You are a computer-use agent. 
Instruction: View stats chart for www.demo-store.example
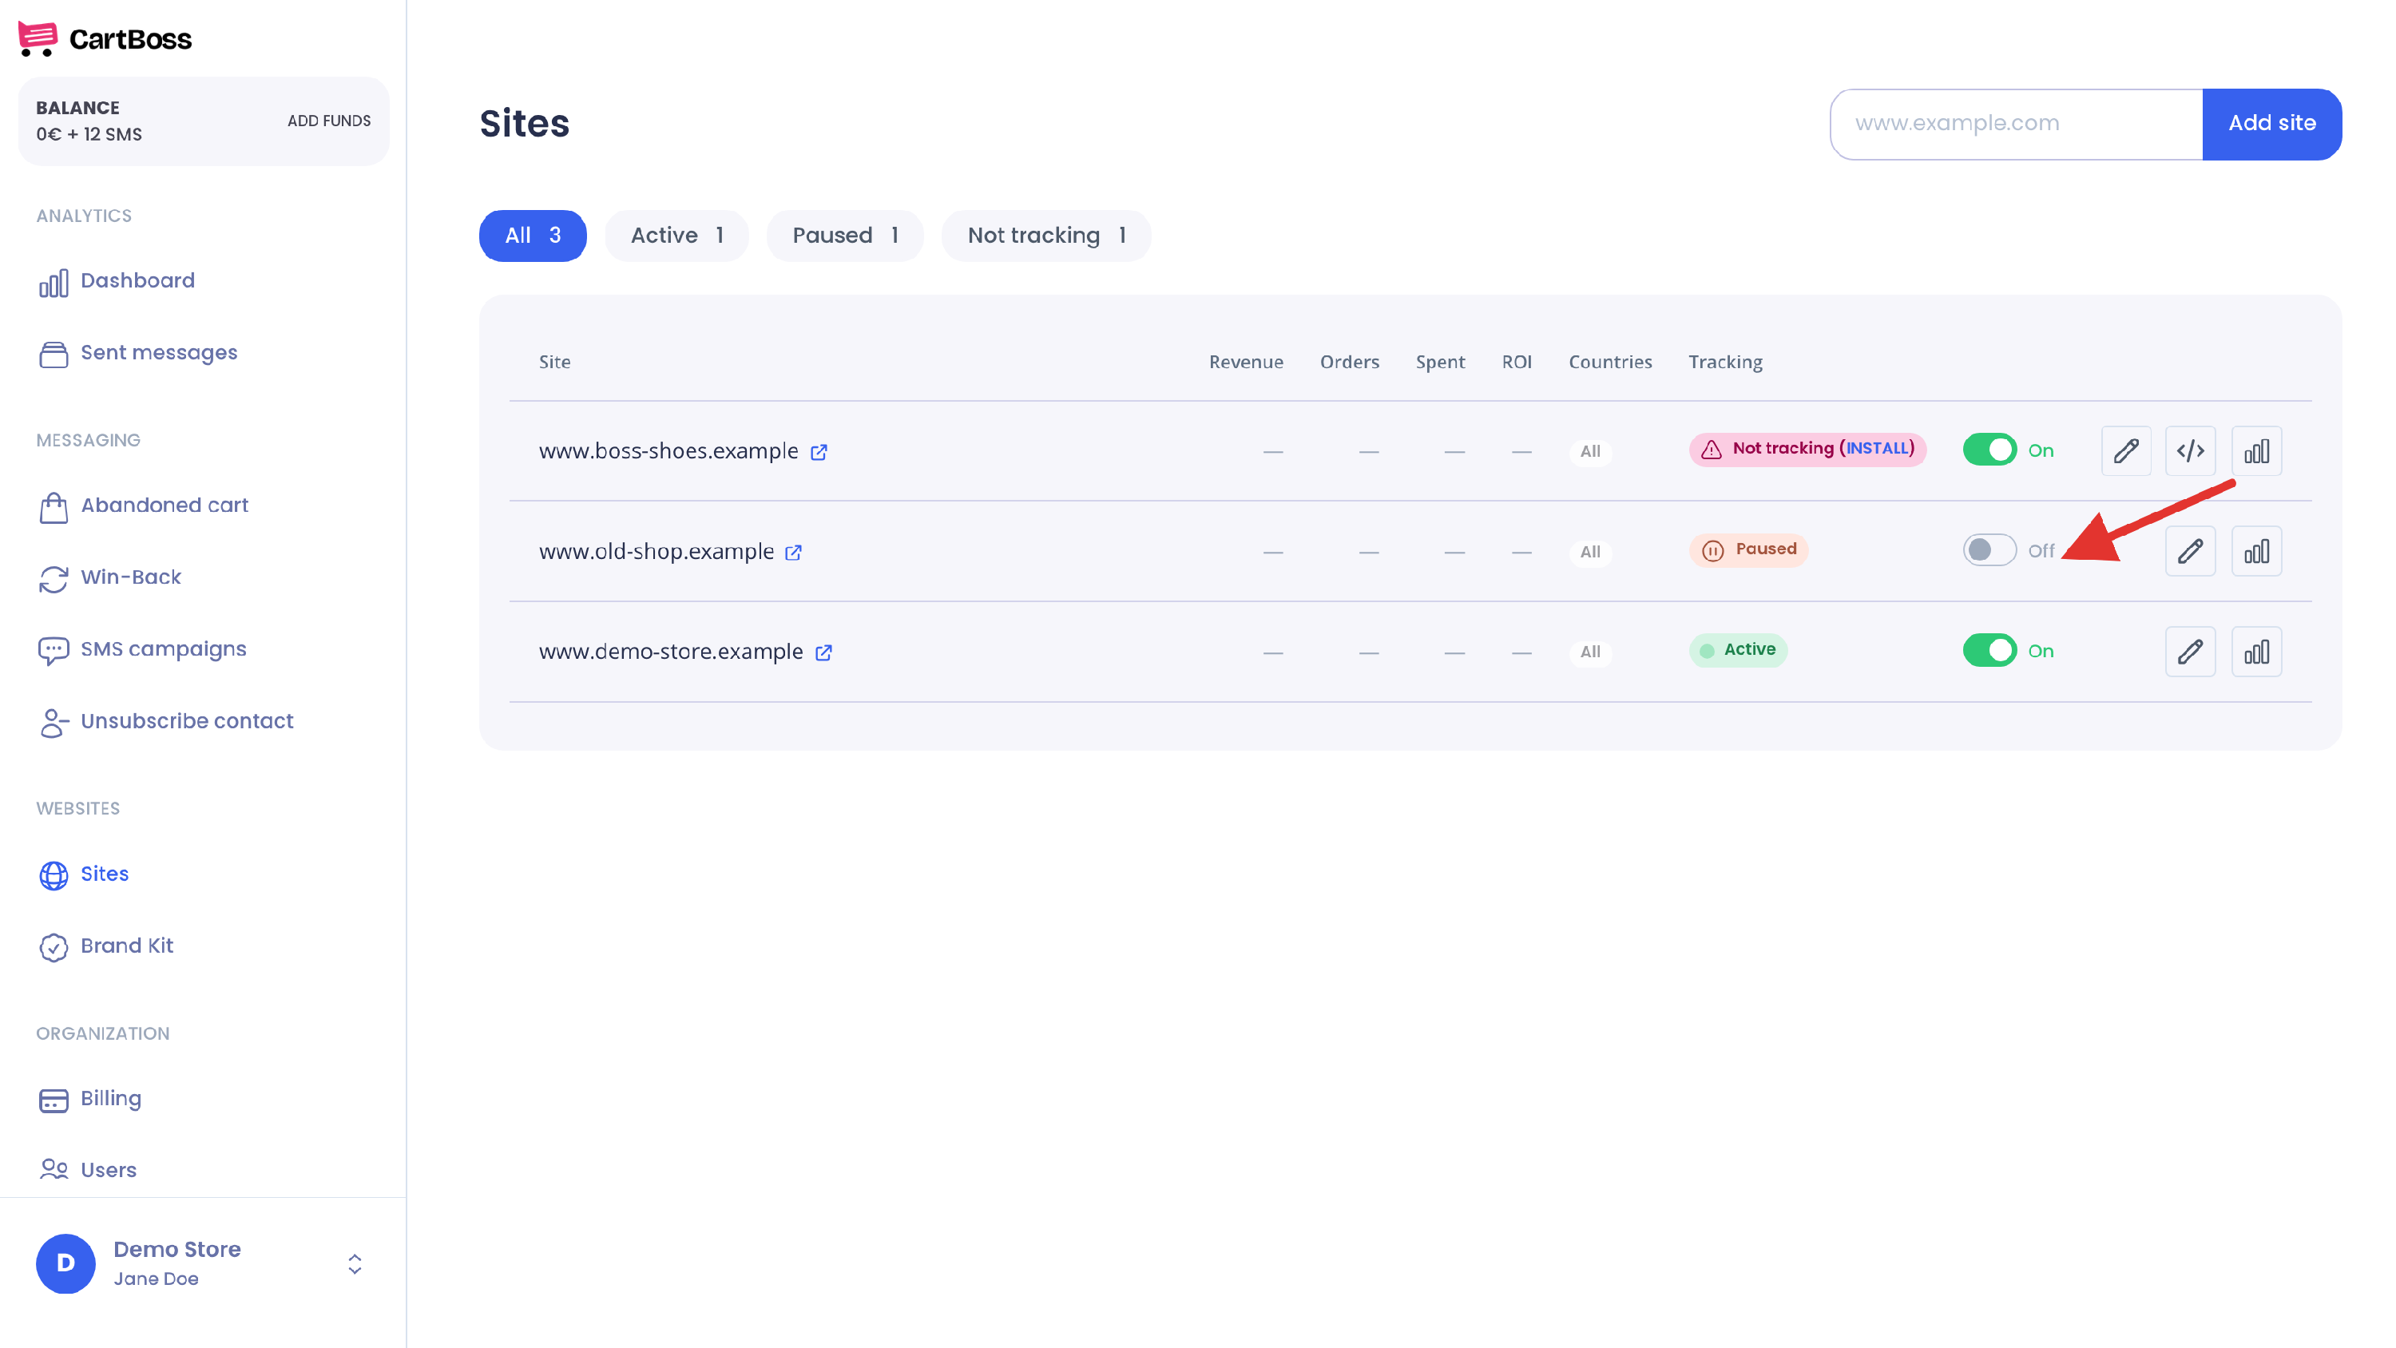[x=2256, y=652]
